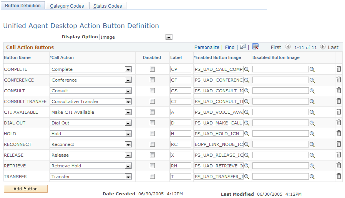Toggle Disabled checkbox for CONSULT TRANSFE
The width and height of the screenshot is (345, 198).
(x=152, y=101)
